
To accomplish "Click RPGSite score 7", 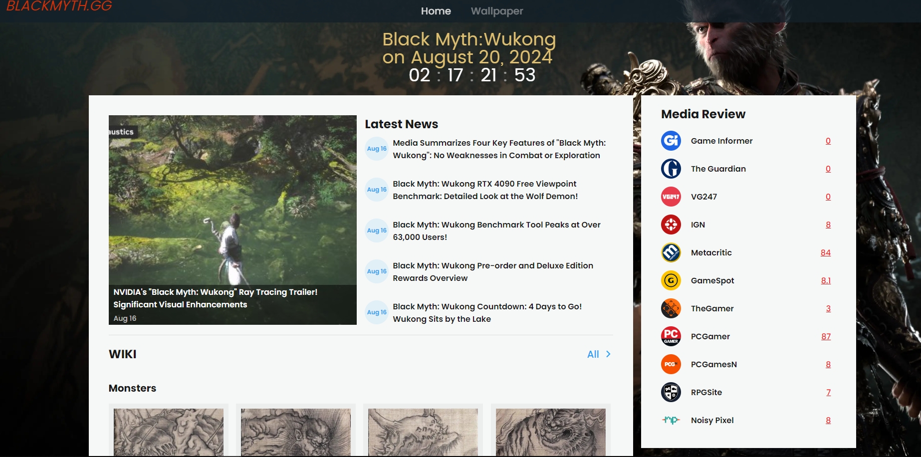I will click(x=829, y=392).
